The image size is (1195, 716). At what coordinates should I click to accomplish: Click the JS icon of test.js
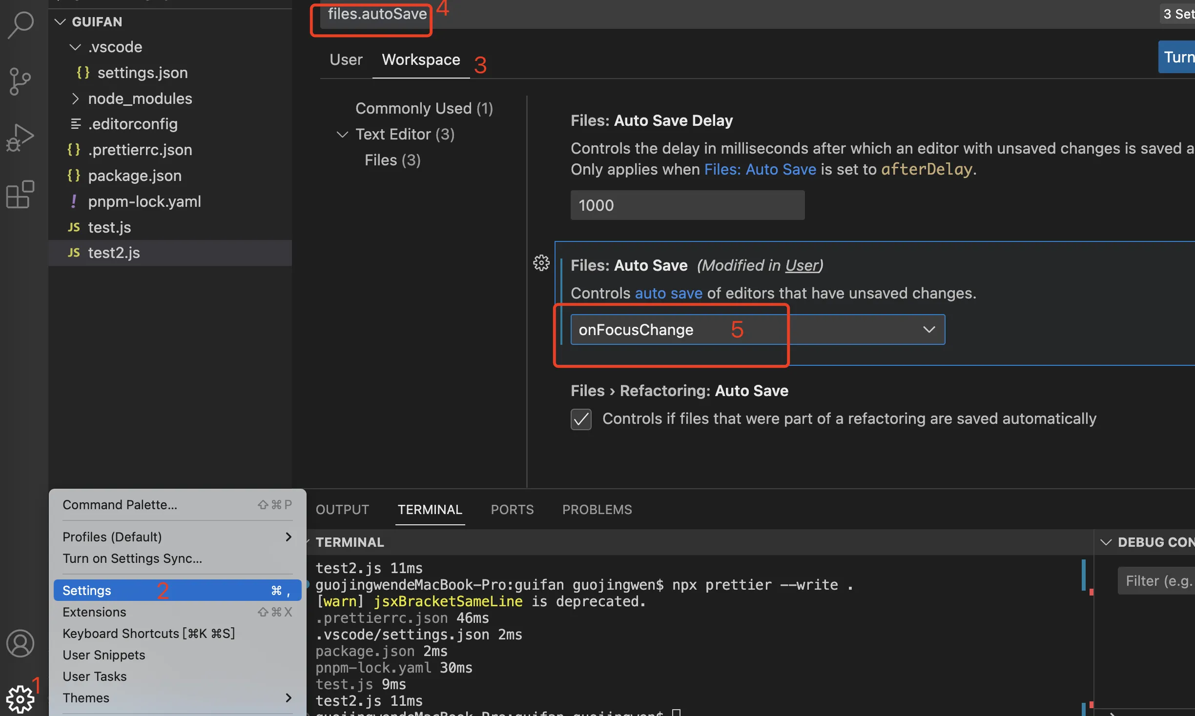tap(74, 227)
